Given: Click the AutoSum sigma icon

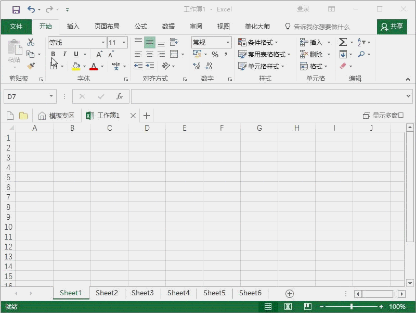Looking at the screenshot, I should coord(343,42).
